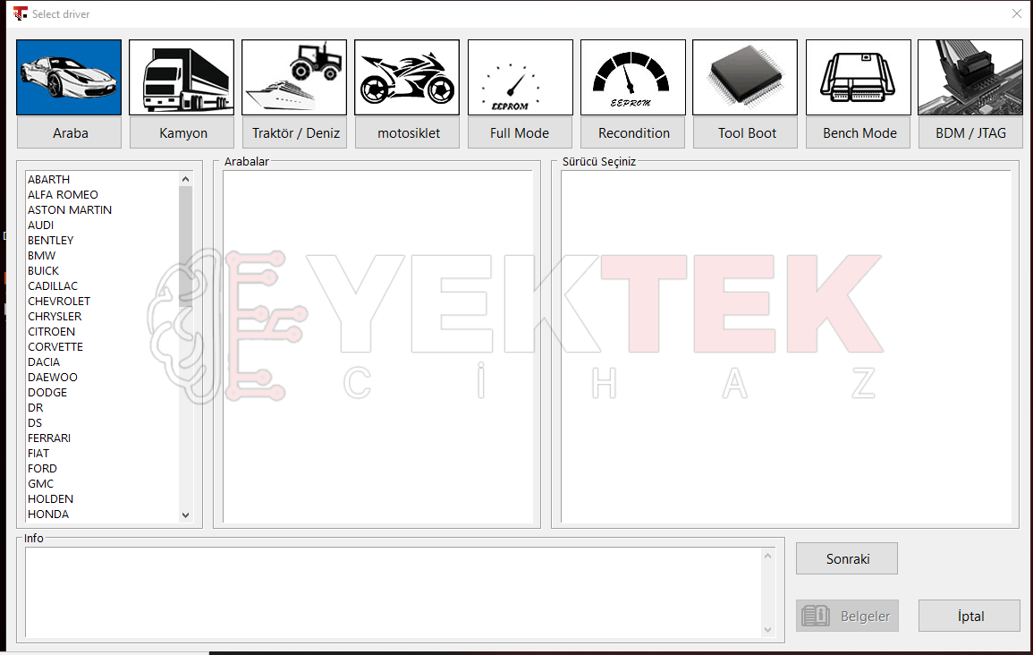Click the Sonraki button
Screen dimensions: 1033x655
847,558
